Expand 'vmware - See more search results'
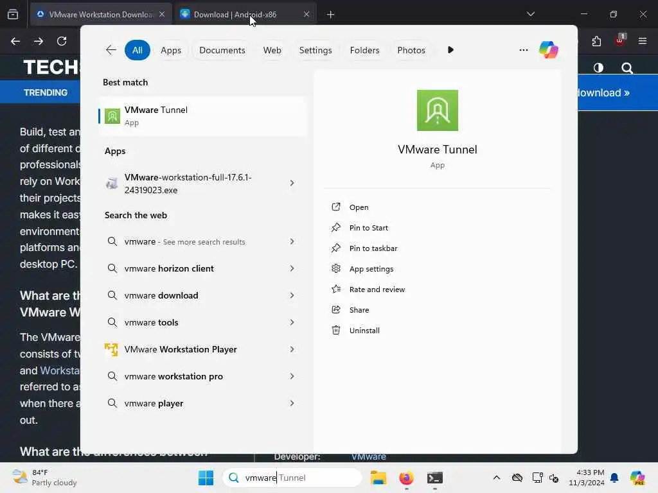Screen dimensions: 658x493 [x=292, y=241]
